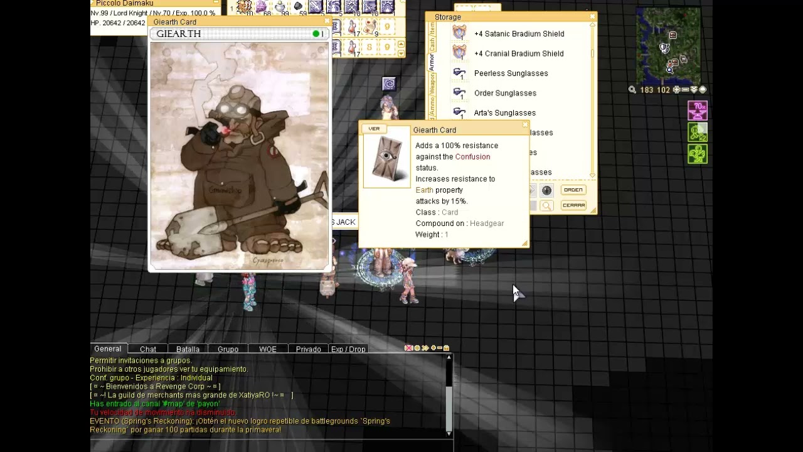Zoom in minimap with plus icon
Image resolution: width=803 pixels, height=452 pixels.
(677, 90)
